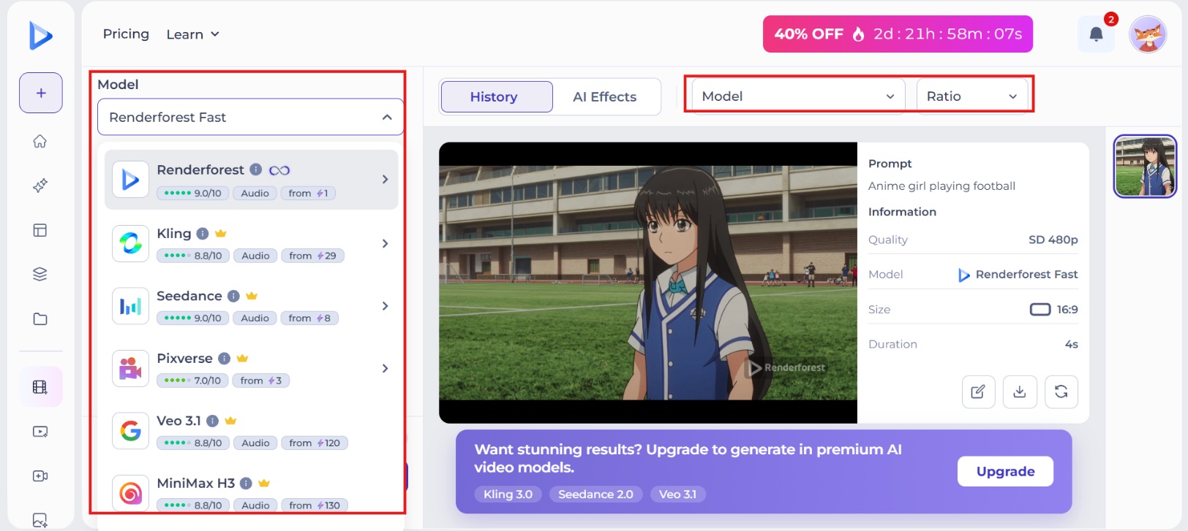Select the Veo 3.1 tag in banner
This screenshot has height=531, width=1188.
[677, 494]
